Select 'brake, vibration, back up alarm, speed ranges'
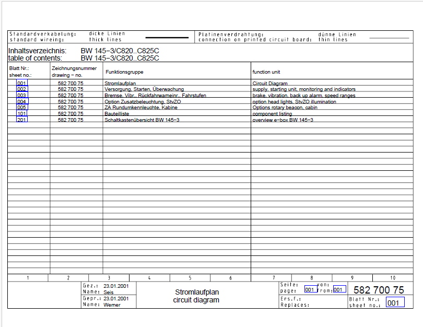The image size is (423, 327). (x=304, y=96)
